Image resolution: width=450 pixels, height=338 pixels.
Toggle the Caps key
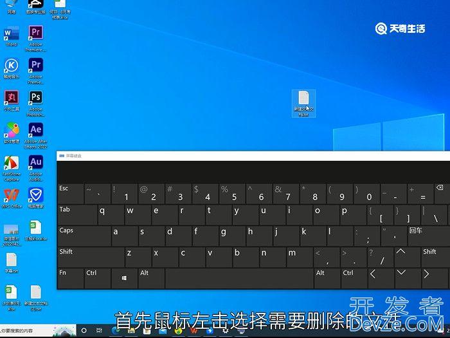(x=84, y=236)
